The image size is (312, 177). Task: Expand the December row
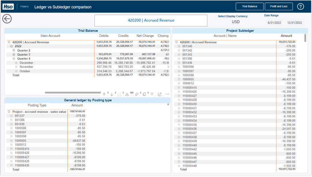click(16, 63)
